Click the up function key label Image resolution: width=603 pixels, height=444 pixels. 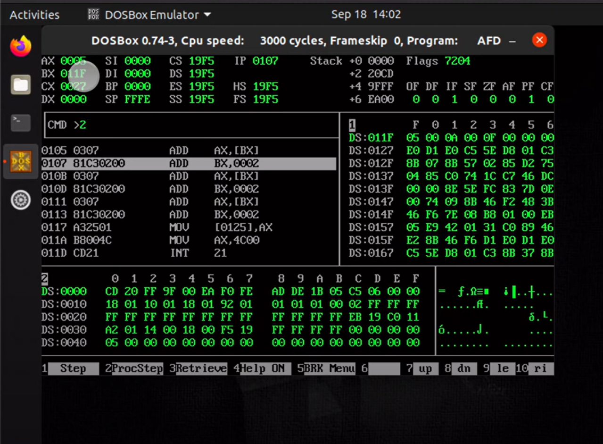pos(425,369)
